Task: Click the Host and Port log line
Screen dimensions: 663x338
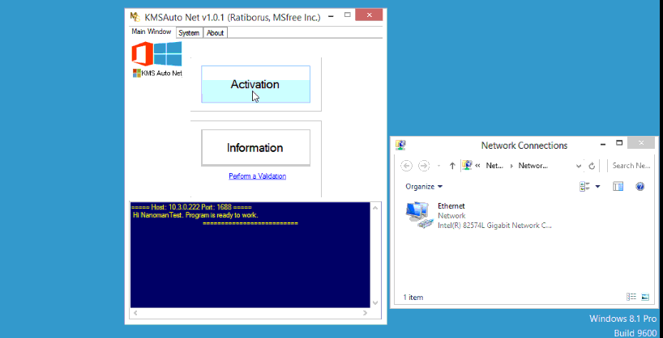Action: point(191,207)
